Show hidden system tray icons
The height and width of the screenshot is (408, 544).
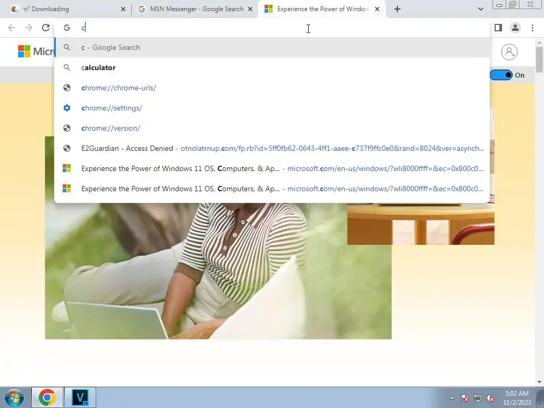click(x=452, y=398)
